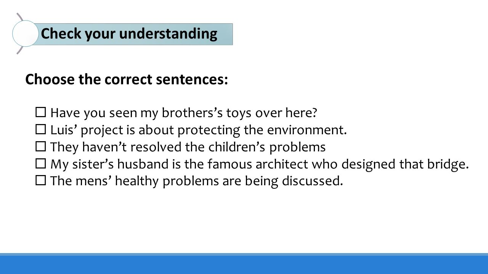This screenshot has height=274, width=488.
Task: Click the light blue stripe above footer
Action: pos(244,254)
